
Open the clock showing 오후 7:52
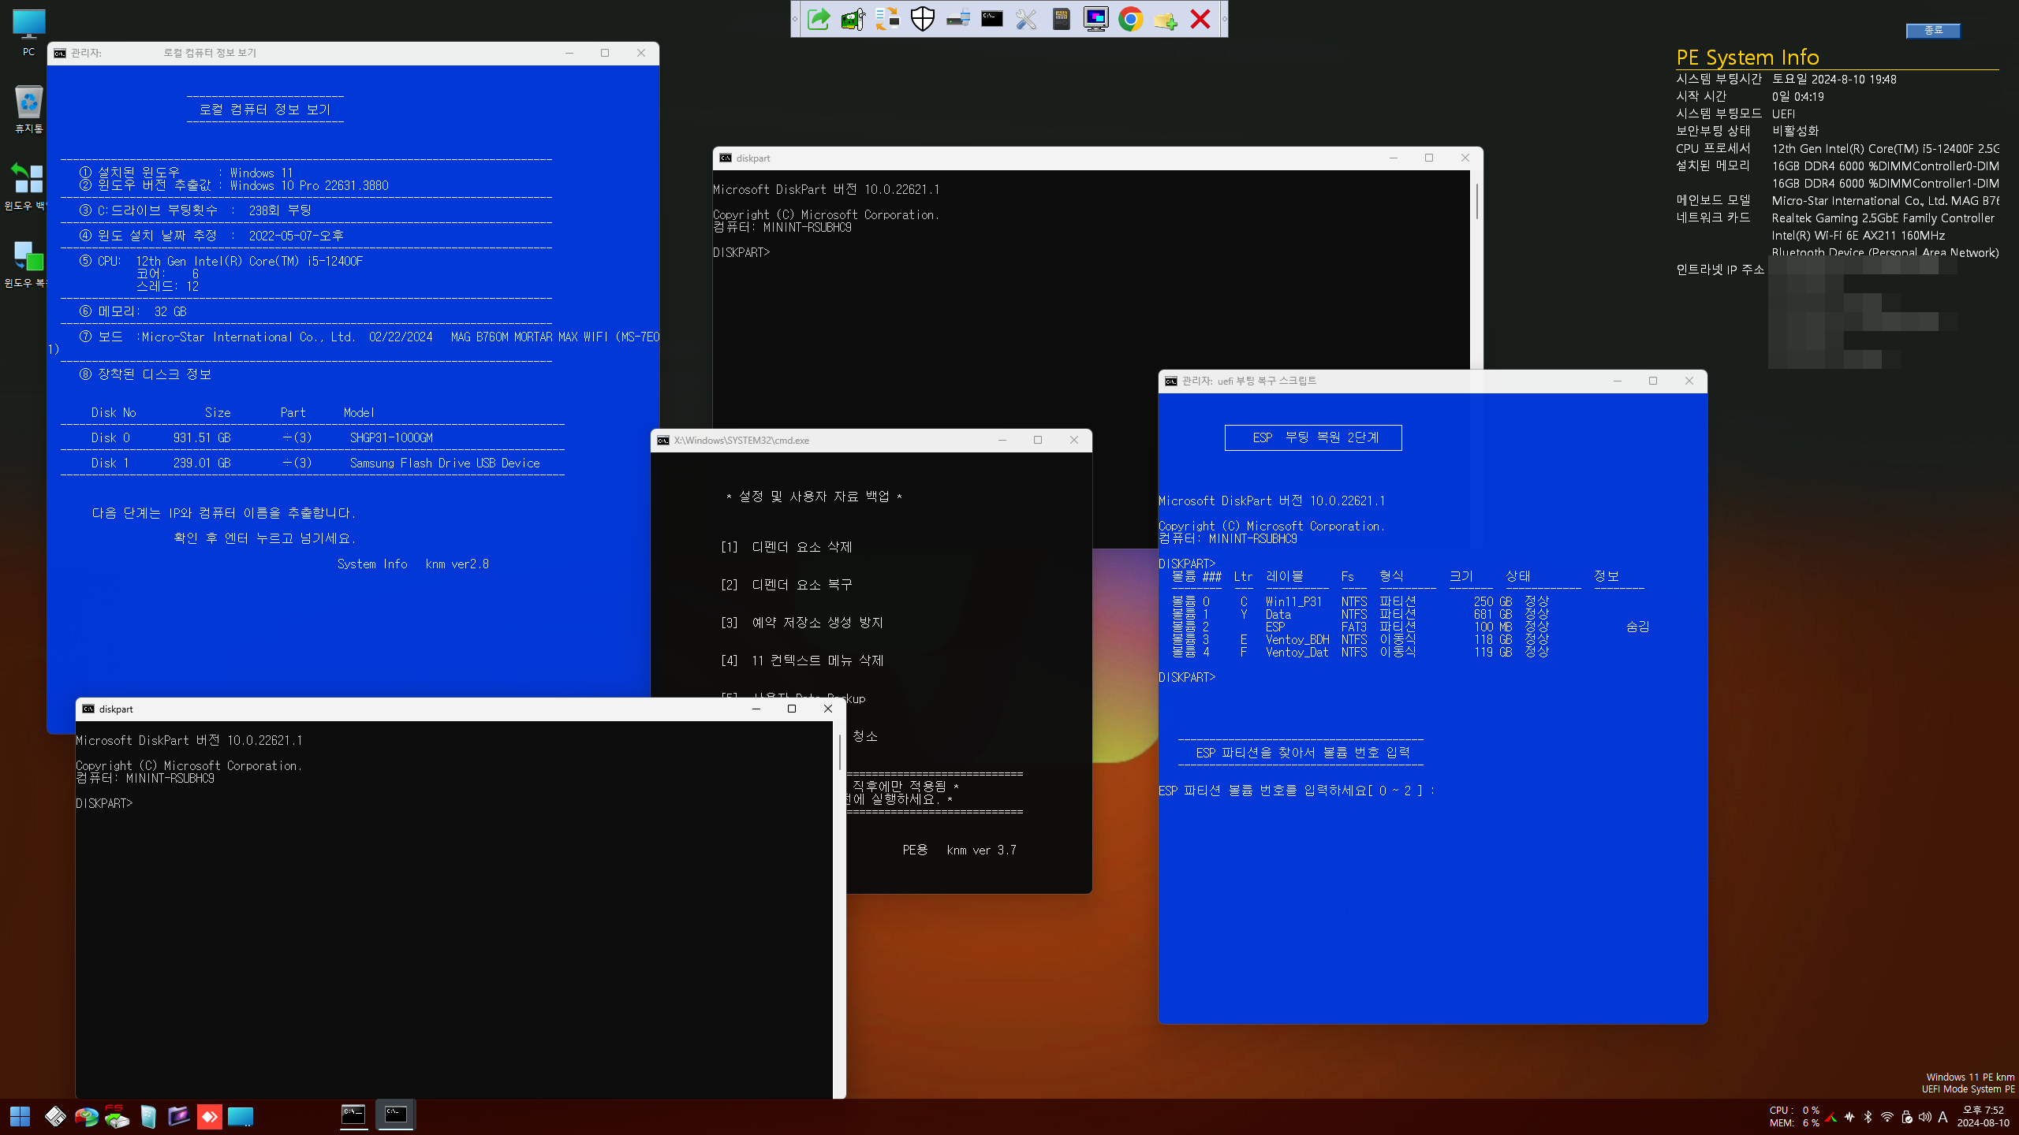pos(1984,1116)
